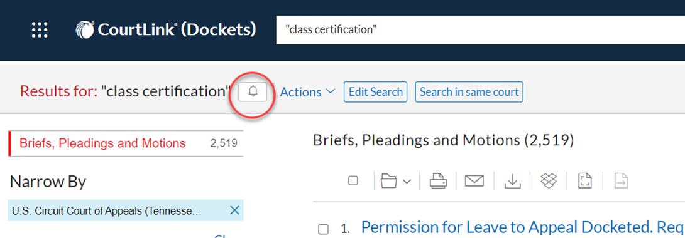Expand the Actions dropdown menu

coord(307,92)
